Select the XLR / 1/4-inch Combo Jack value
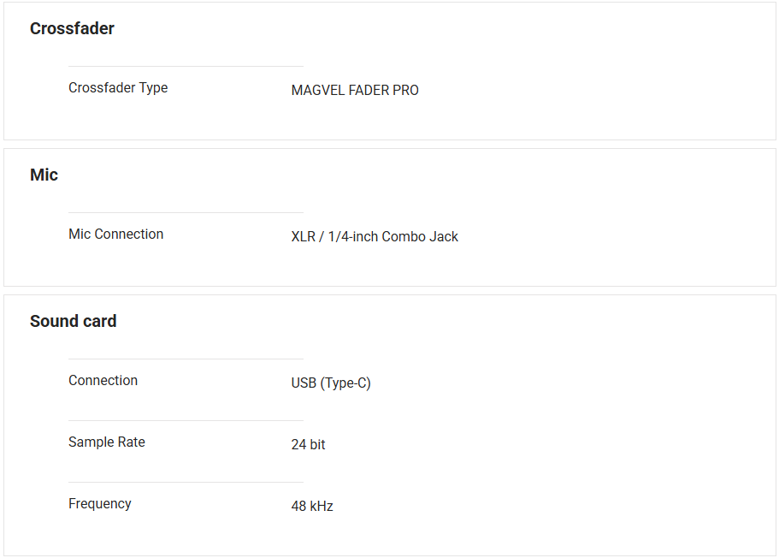The height and width of the screenshot is (558, 779). (375, 236)
